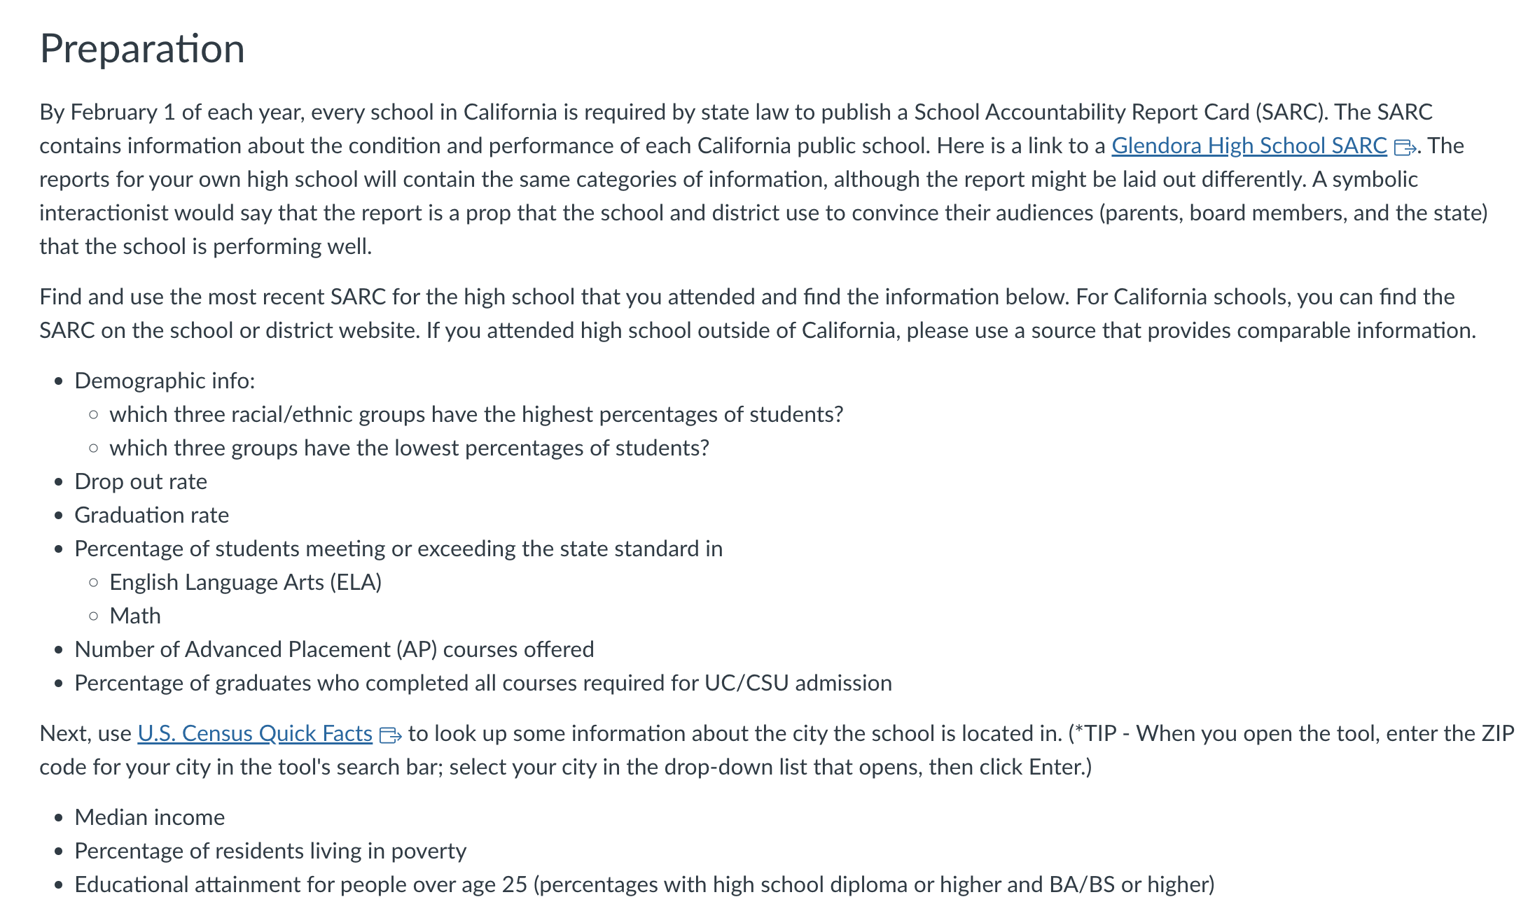Click the paragraph starting 'Find and use the most recent SARC'
Screen dimensions: 1535x911
758,313
